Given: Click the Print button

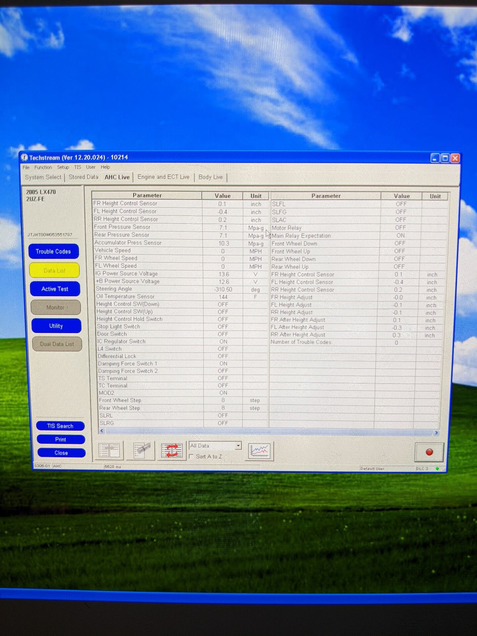Looking at the screenshot, I should [x=61, y=439].
